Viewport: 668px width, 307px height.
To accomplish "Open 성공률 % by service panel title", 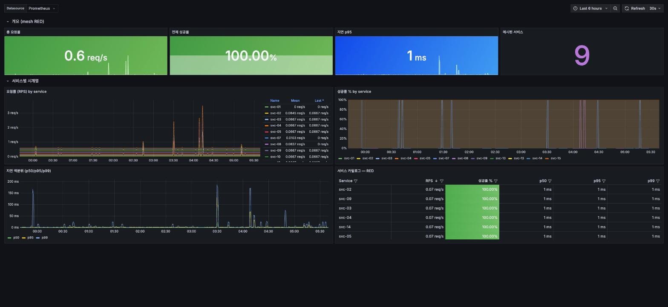I will point(354,92).
